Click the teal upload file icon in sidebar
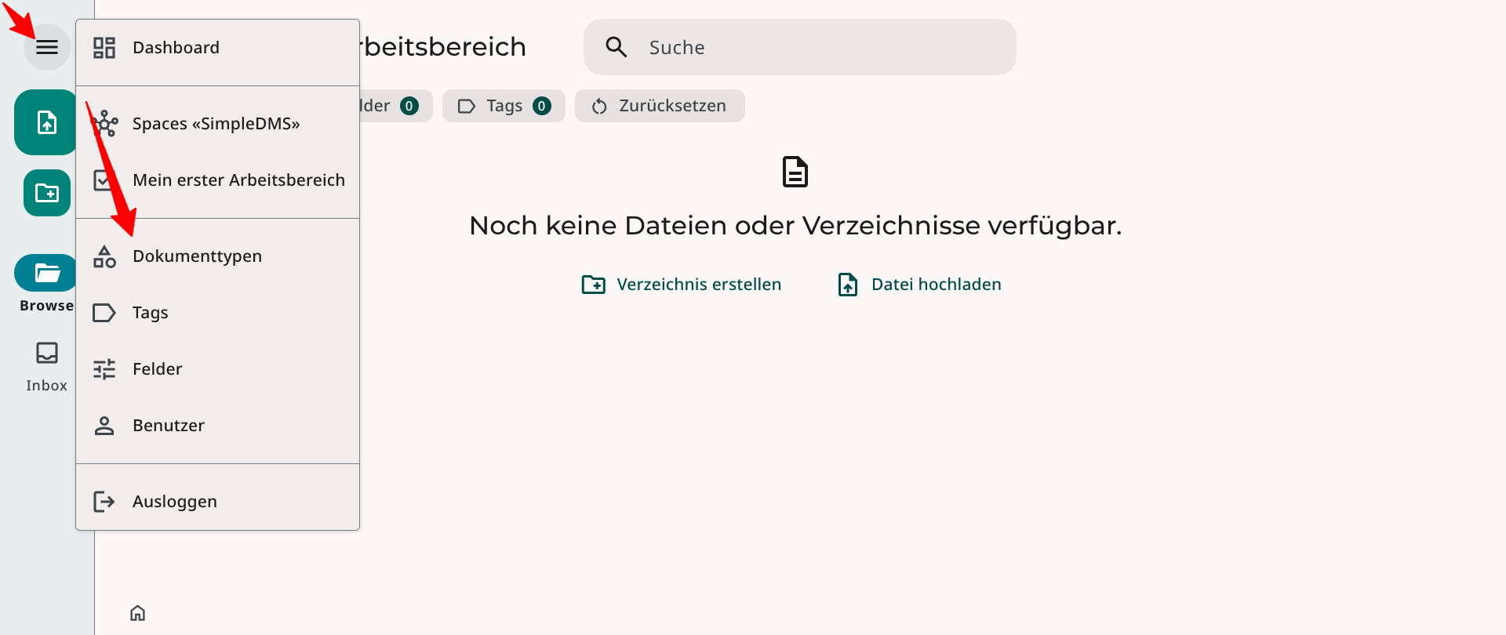The width and height of the screenshot is (1506, 635). coord(45,122)
